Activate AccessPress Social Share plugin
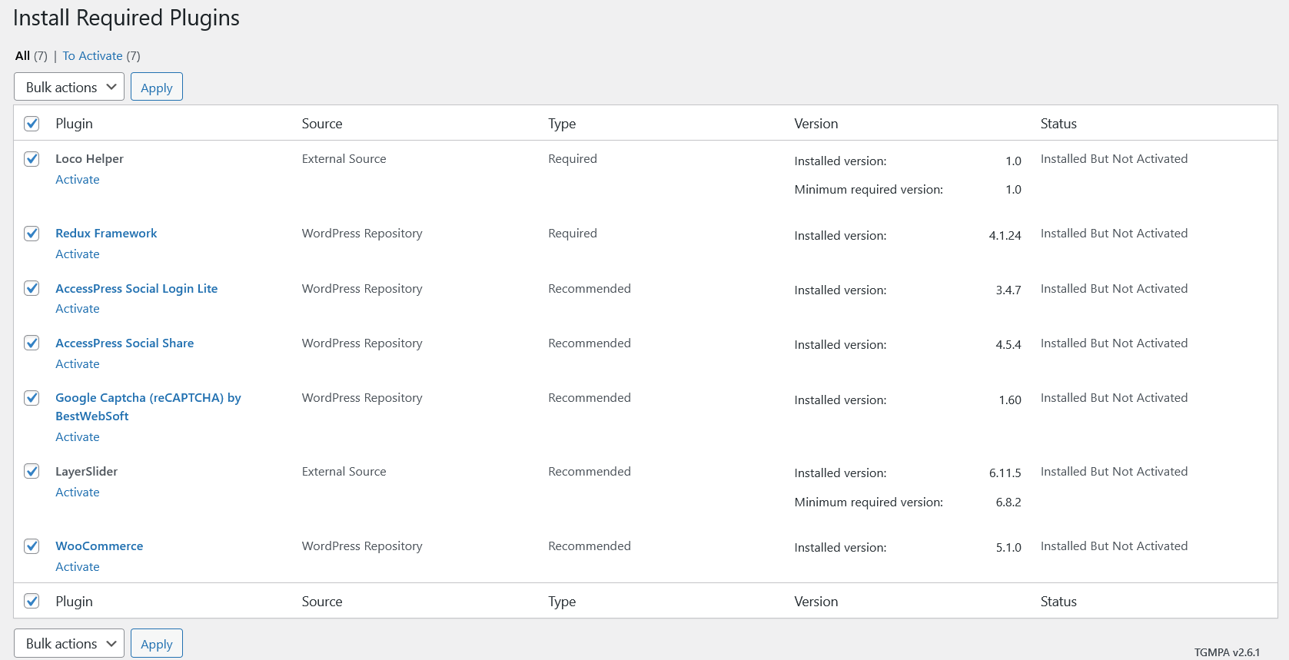 pyautogui.click(x=78, y=363)
